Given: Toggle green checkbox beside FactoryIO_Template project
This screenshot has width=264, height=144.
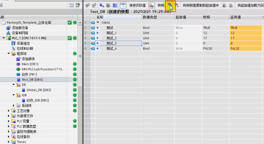Looking at the screenshot, I should [70, 23].
